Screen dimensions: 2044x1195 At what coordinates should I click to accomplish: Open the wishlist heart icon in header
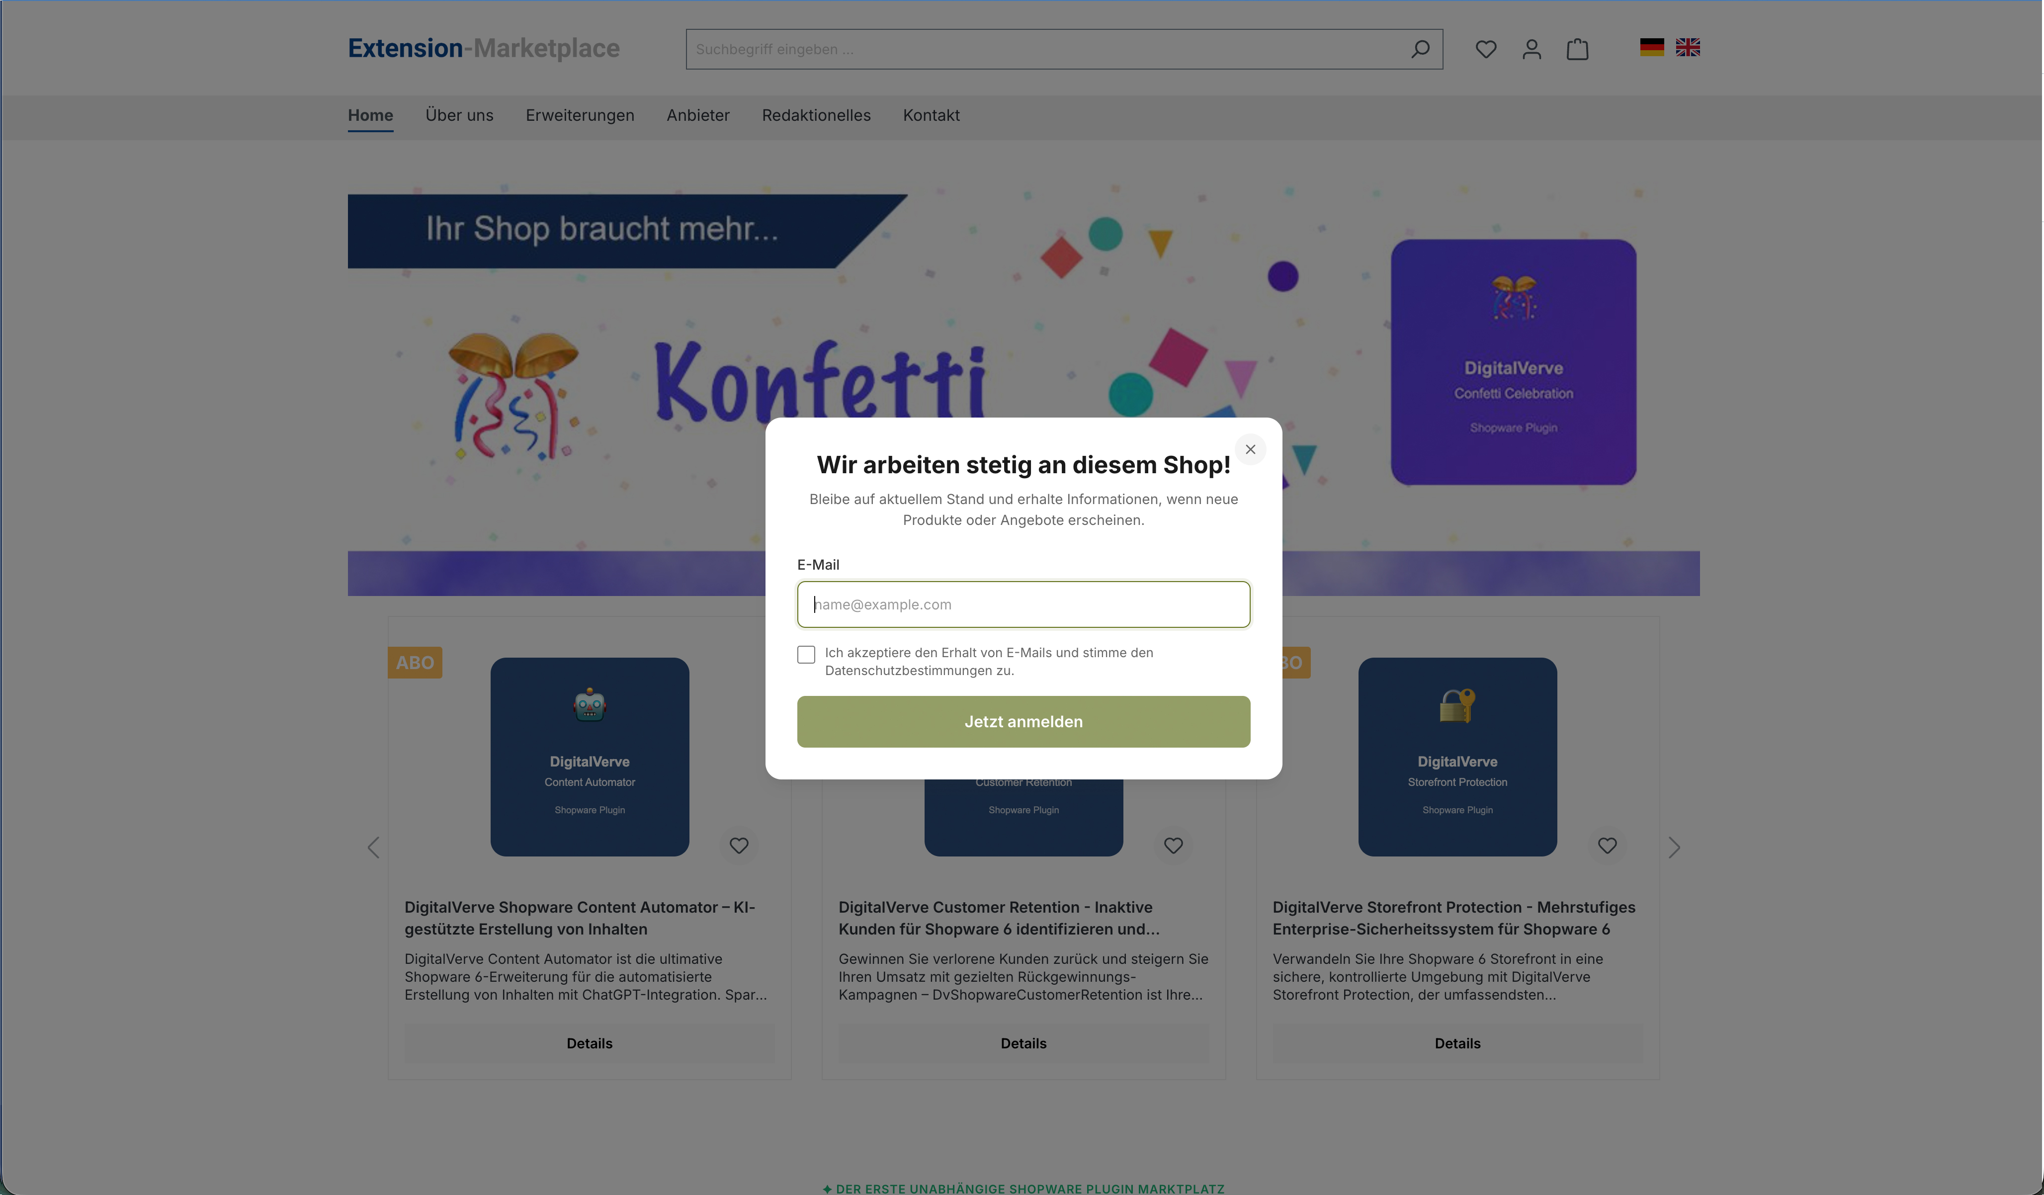click(x=1485, y=50)
